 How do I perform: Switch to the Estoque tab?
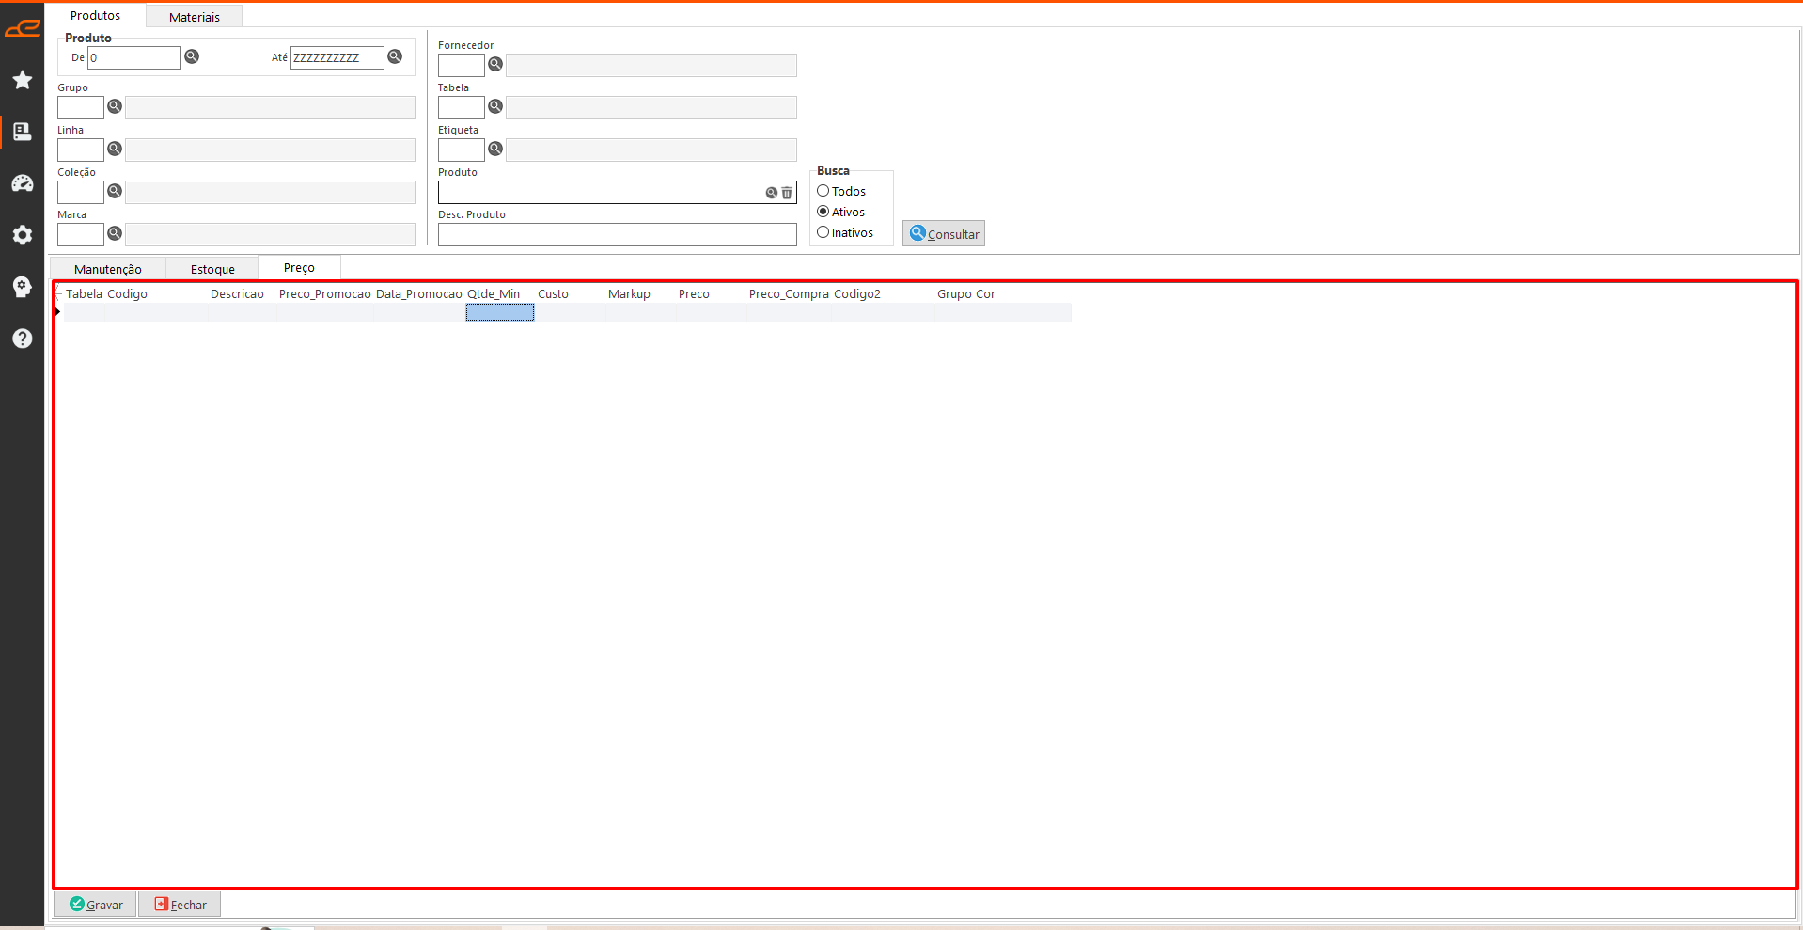coord(212,269)
